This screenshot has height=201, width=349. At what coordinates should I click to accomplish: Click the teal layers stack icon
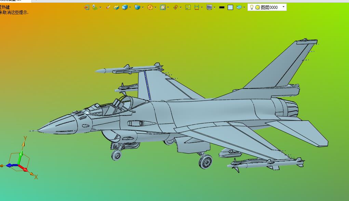click(x=239, y=7)
